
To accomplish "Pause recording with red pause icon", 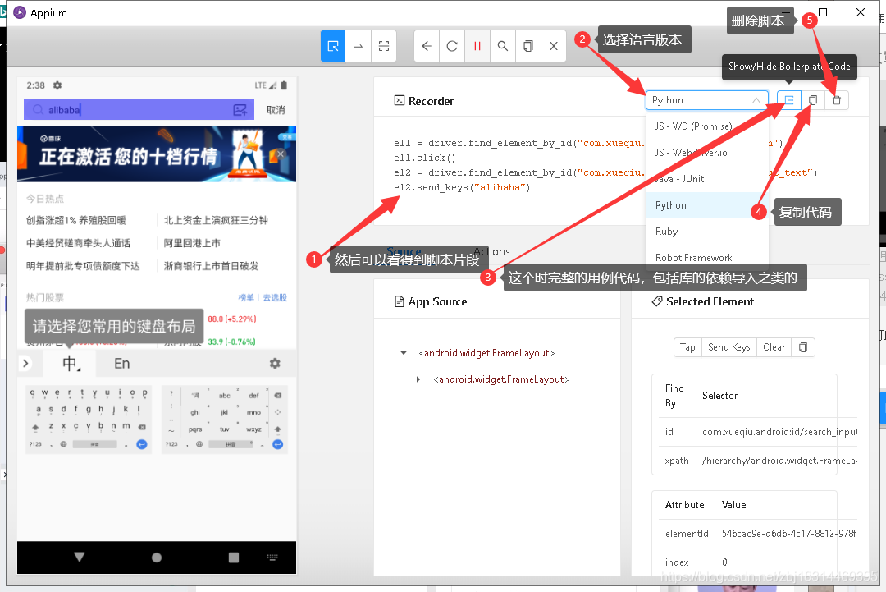I will point(477,46).
